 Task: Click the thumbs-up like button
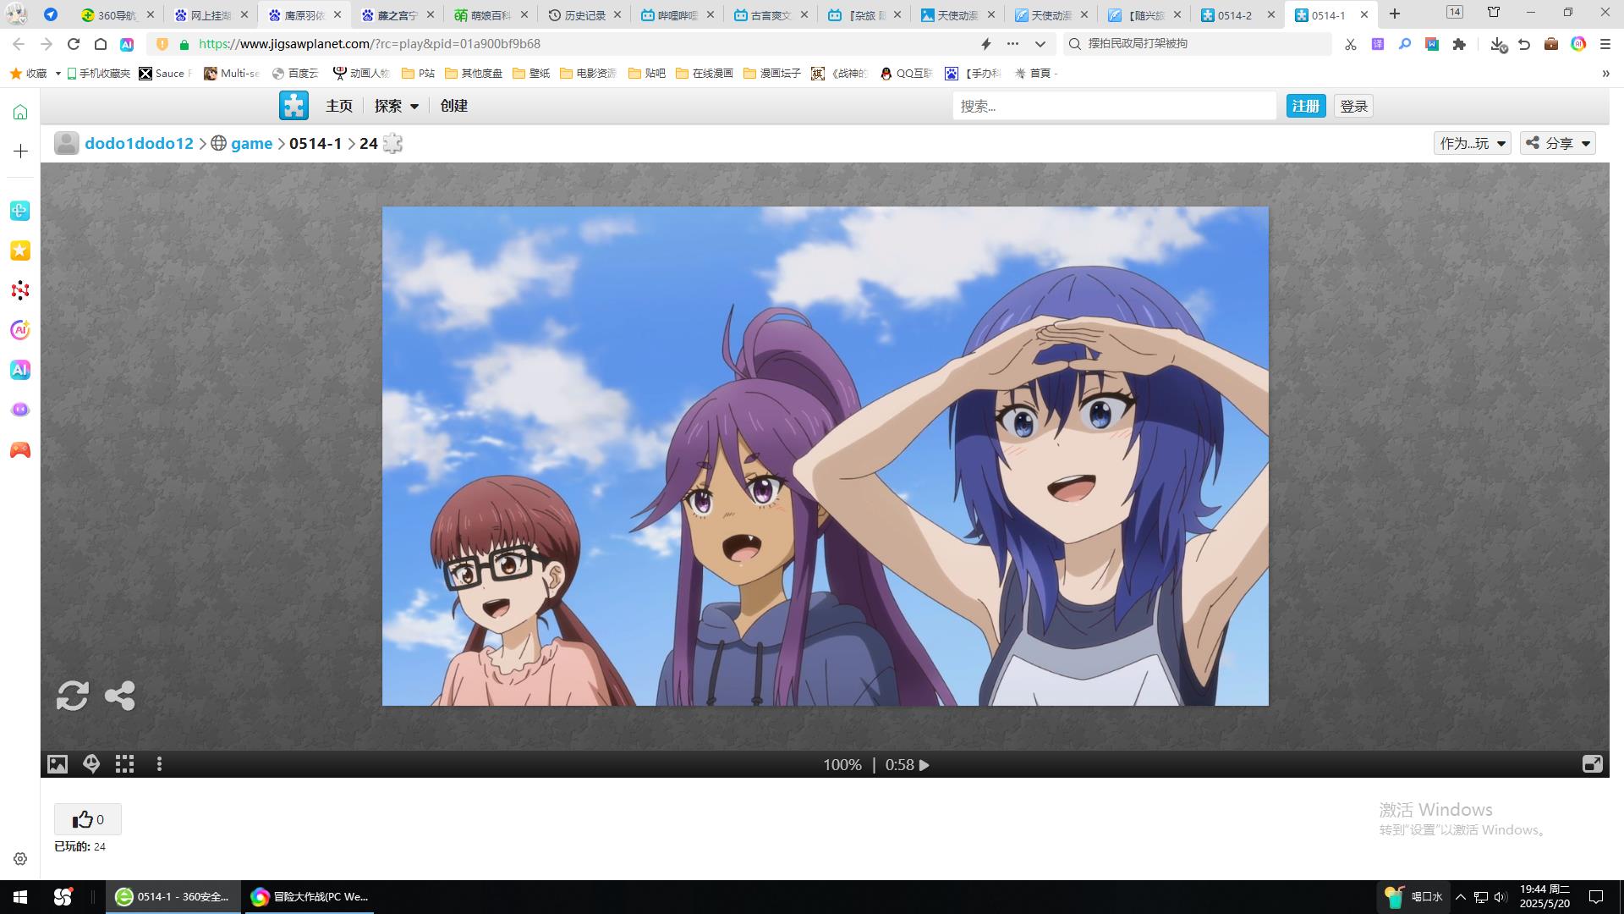click(88, 819)
